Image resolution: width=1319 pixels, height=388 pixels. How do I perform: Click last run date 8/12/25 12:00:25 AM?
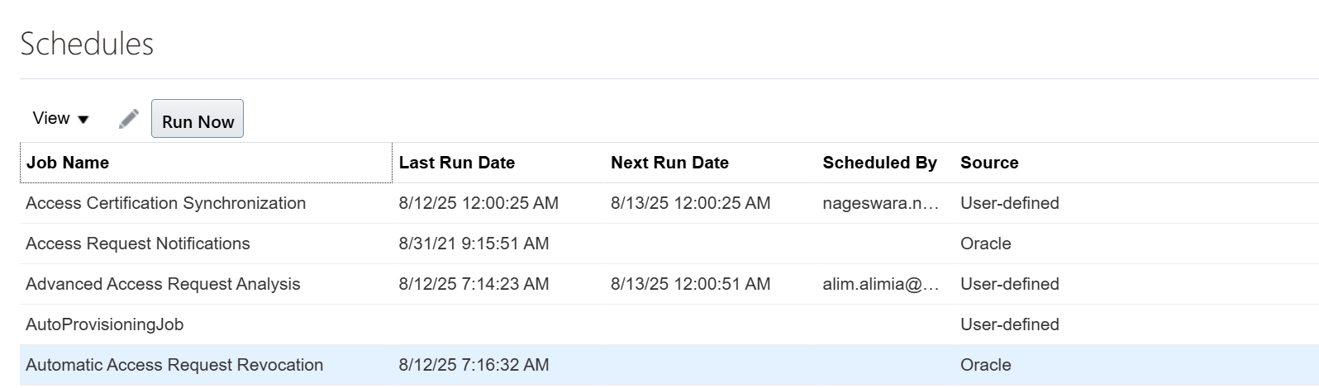pos(479,203)
